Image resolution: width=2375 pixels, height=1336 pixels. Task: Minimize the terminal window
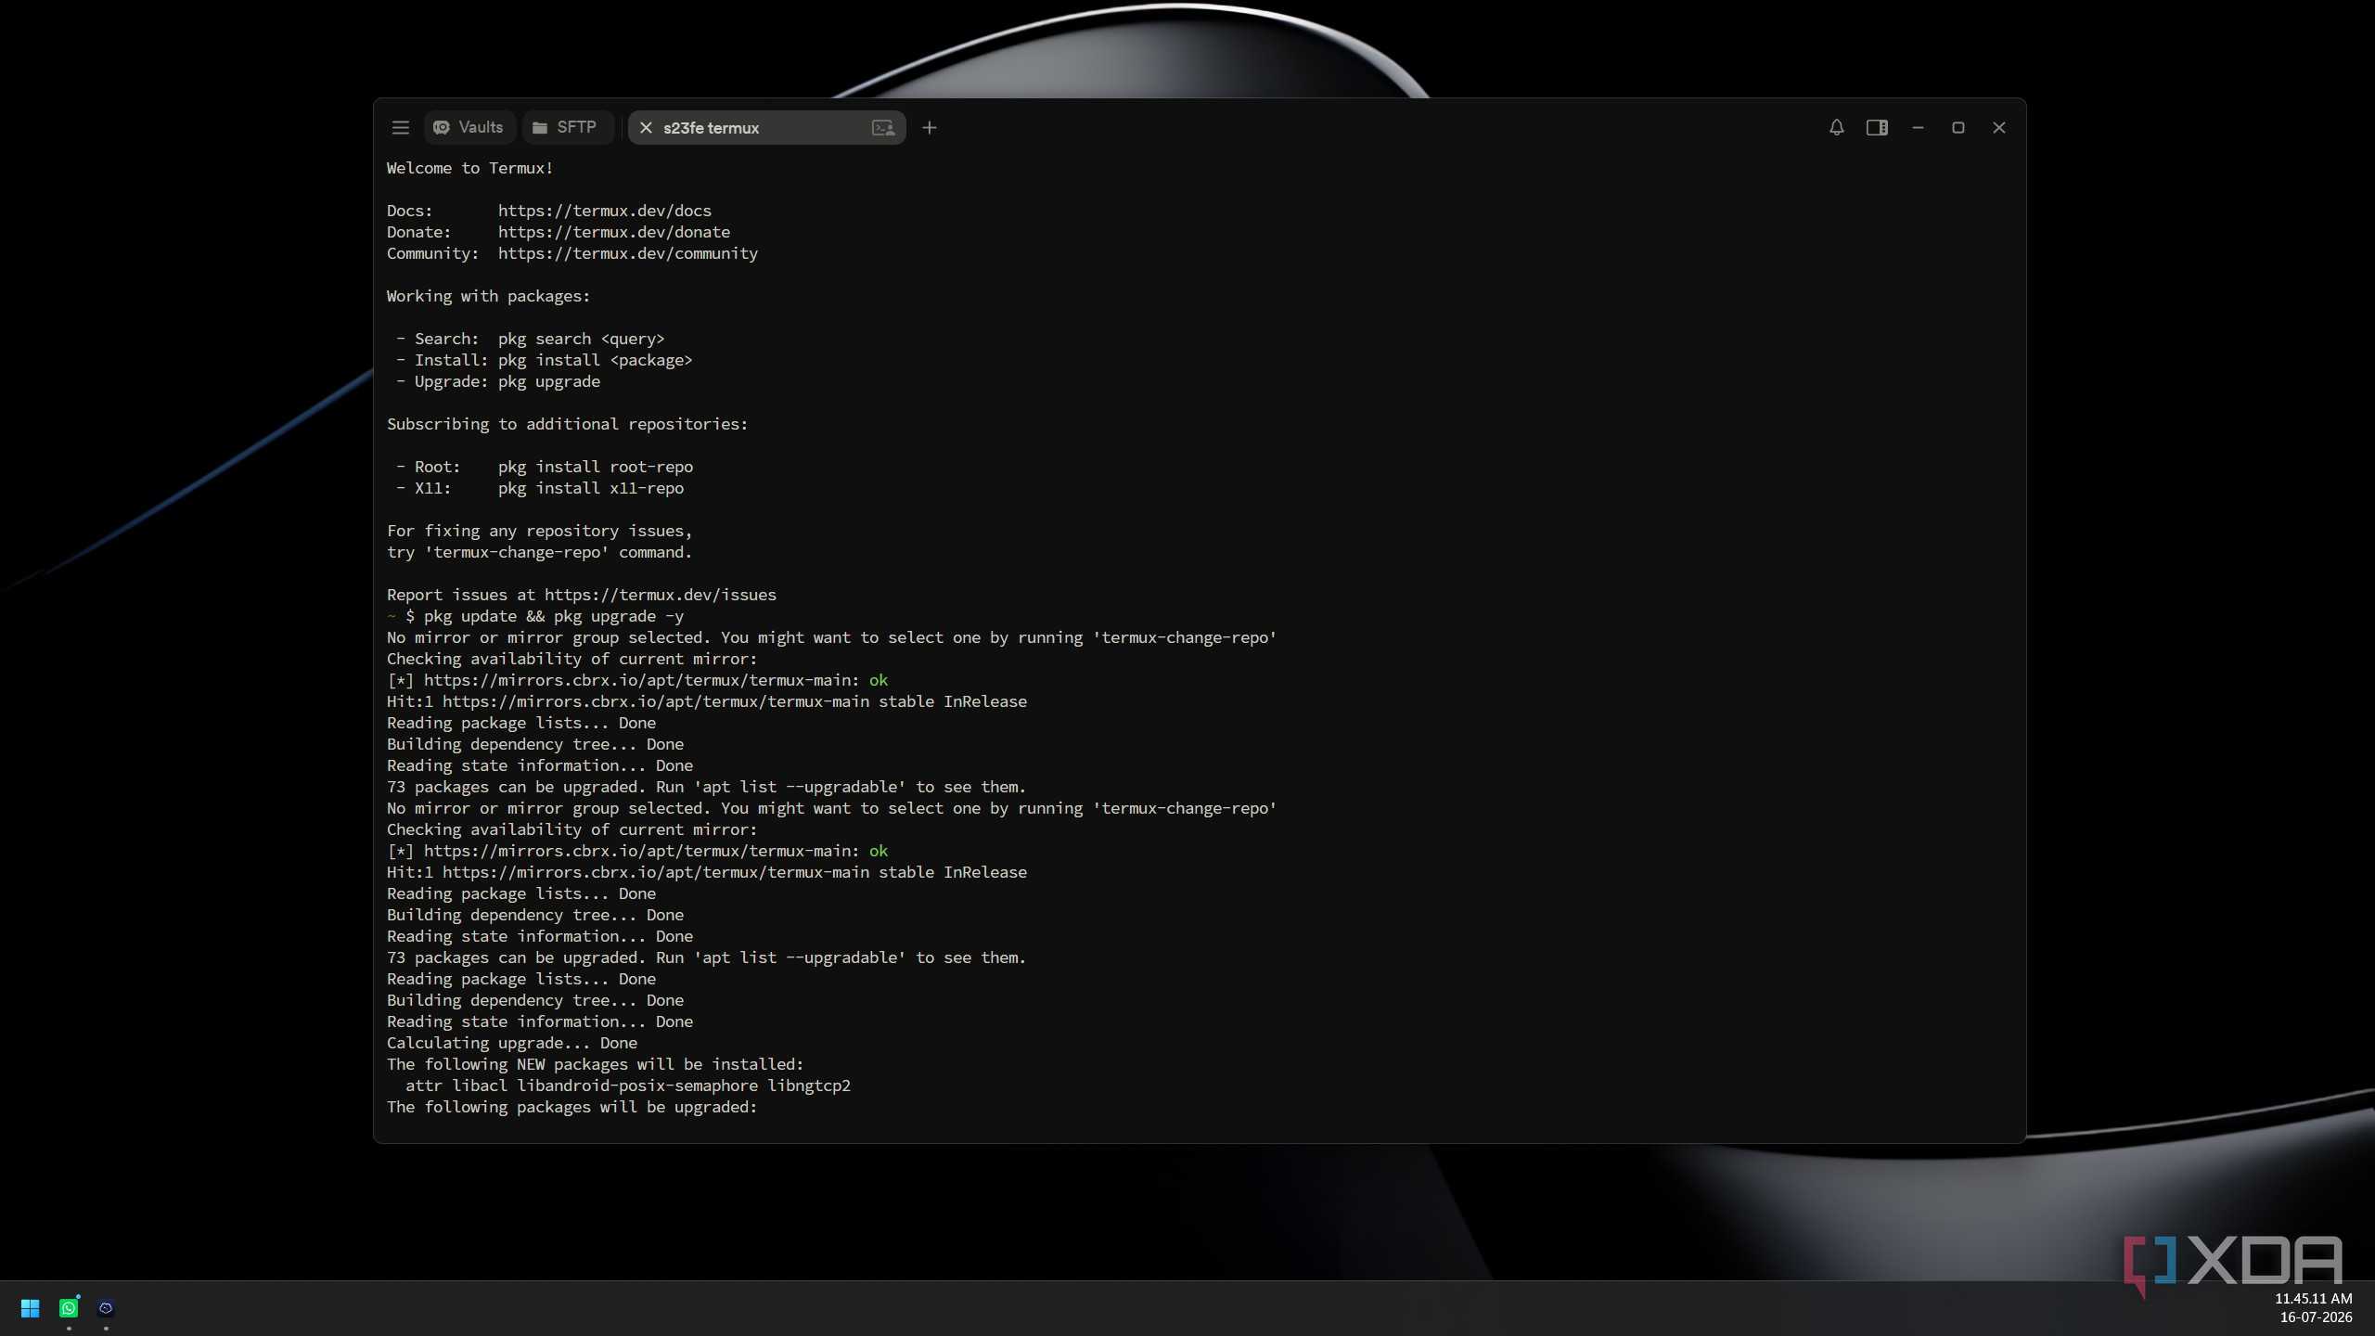point(1918,128)
